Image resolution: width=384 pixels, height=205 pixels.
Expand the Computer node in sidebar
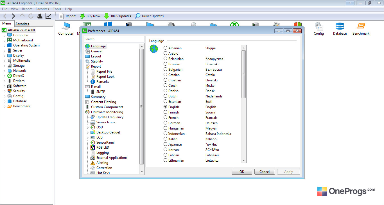point(4,35)
